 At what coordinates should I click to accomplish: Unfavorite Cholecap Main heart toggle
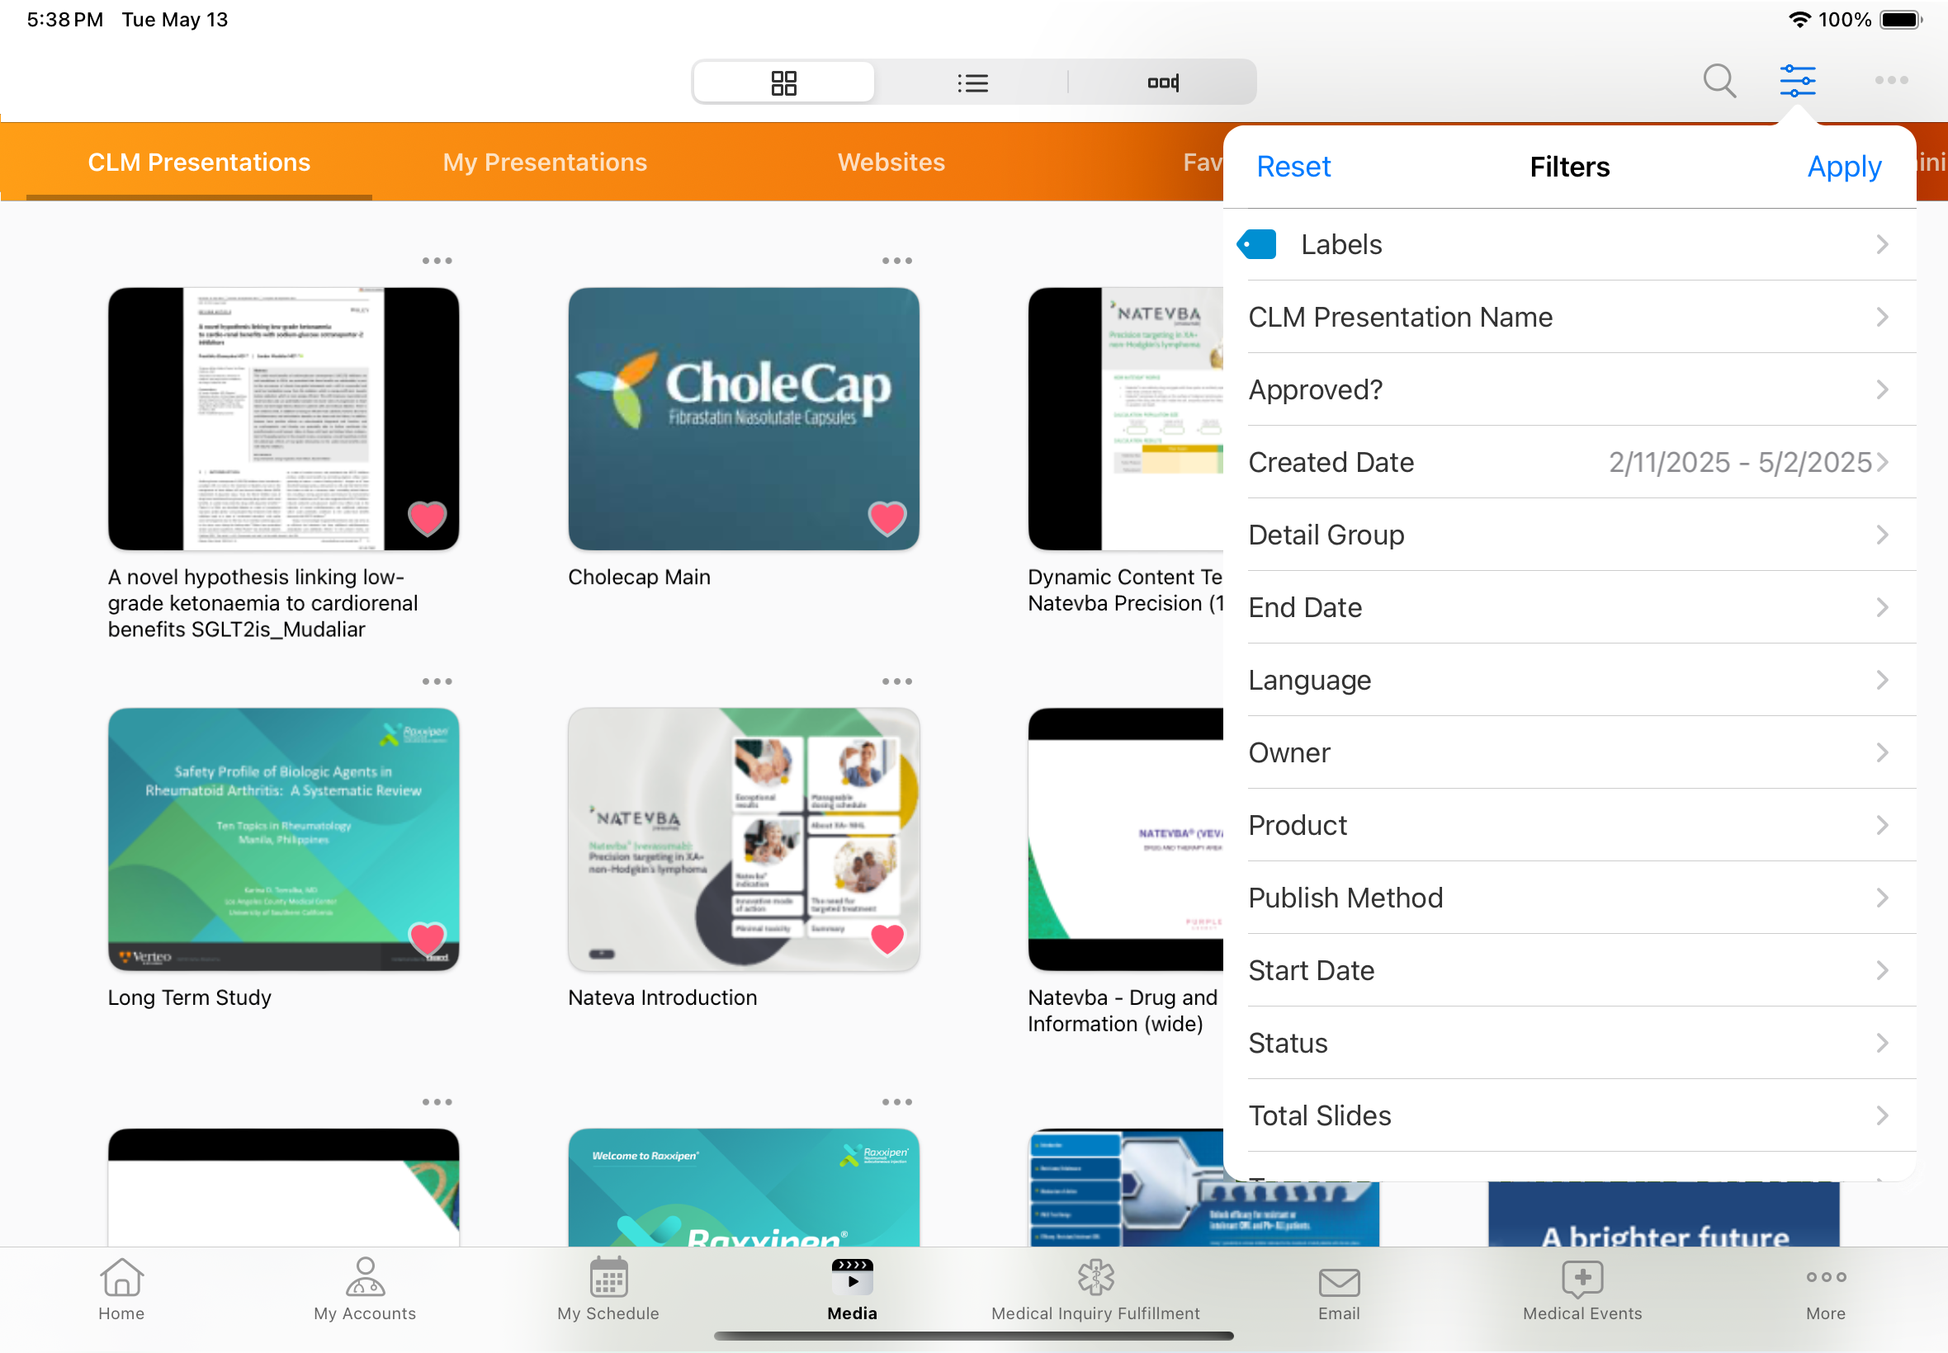(x=887, y=518)
